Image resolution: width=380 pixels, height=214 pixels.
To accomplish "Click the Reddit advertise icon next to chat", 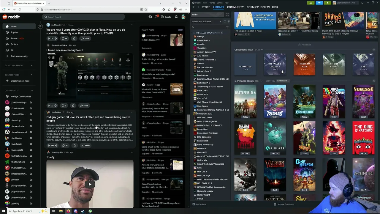I will [x=150, y=17].
